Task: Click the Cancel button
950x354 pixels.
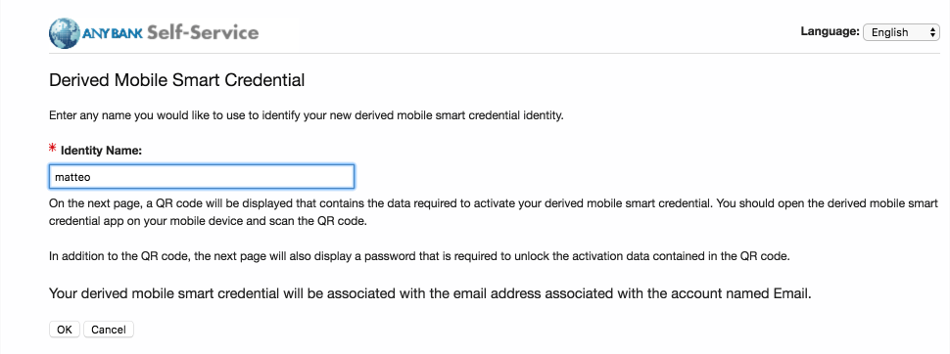Action: [x=109, y=330]
